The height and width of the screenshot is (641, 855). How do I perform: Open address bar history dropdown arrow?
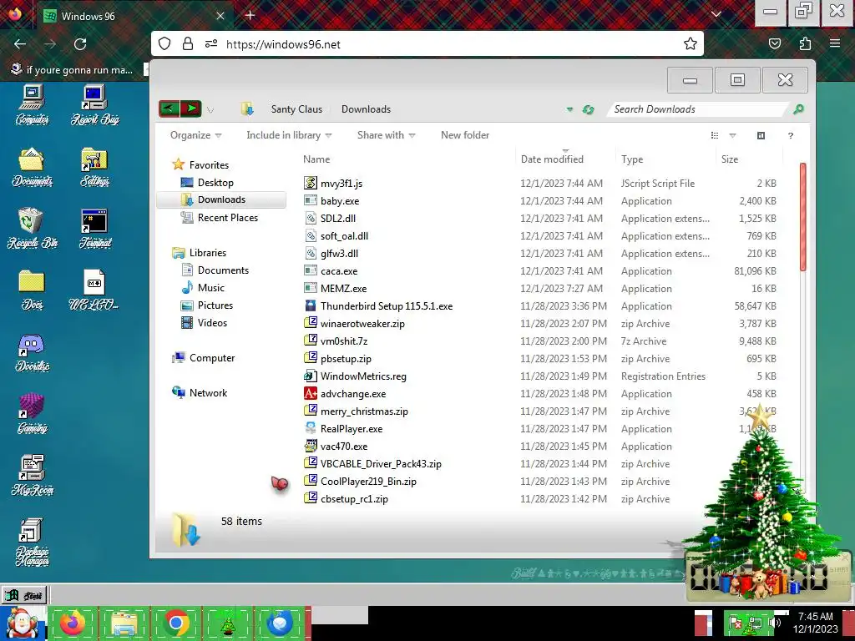pyautogui.click(x=569, y=109)
